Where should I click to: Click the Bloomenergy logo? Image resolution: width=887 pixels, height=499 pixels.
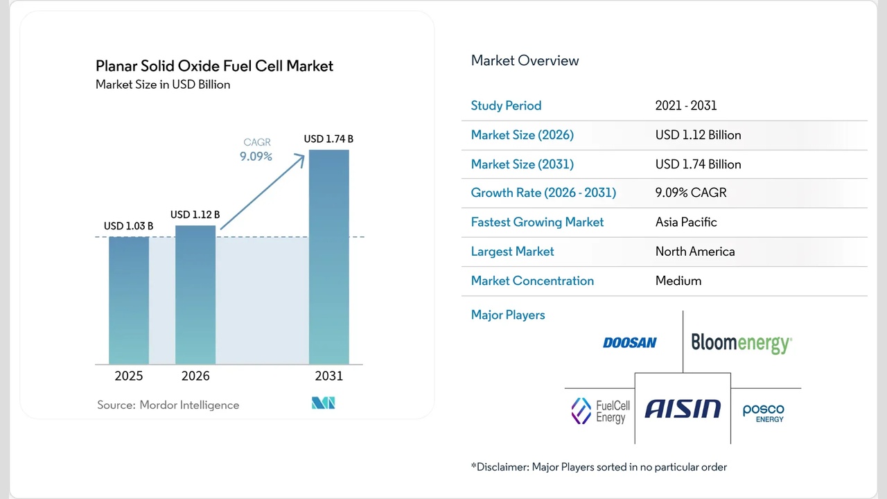740,342
